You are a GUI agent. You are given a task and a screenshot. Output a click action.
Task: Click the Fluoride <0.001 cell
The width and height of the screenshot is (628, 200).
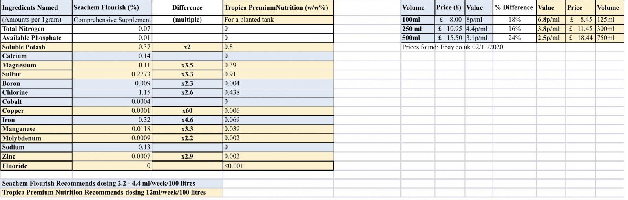(x=278, y=166)
